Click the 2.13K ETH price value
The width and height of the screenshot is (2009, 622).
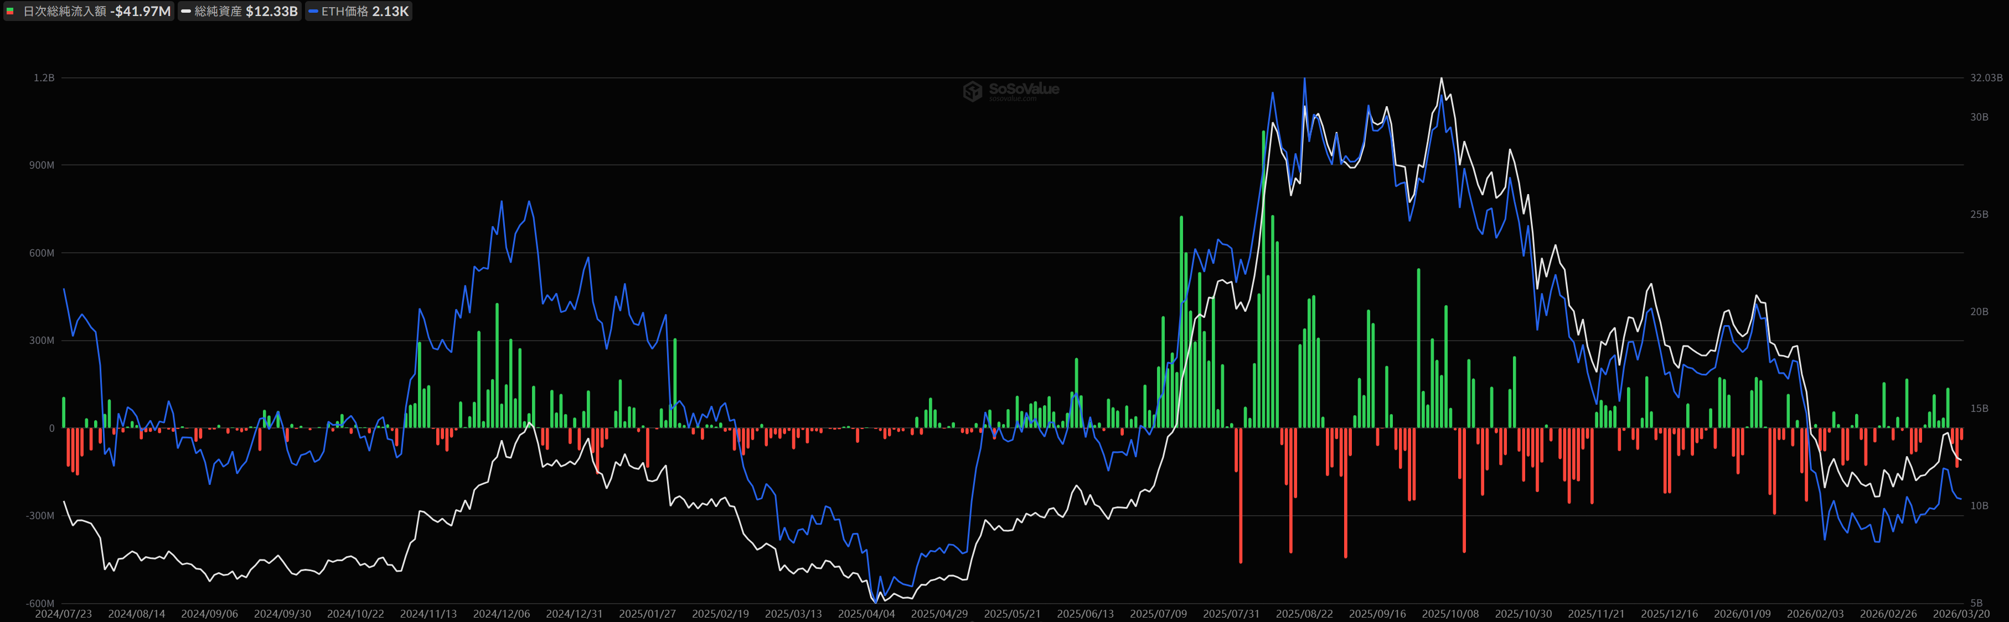click(390, 12)
